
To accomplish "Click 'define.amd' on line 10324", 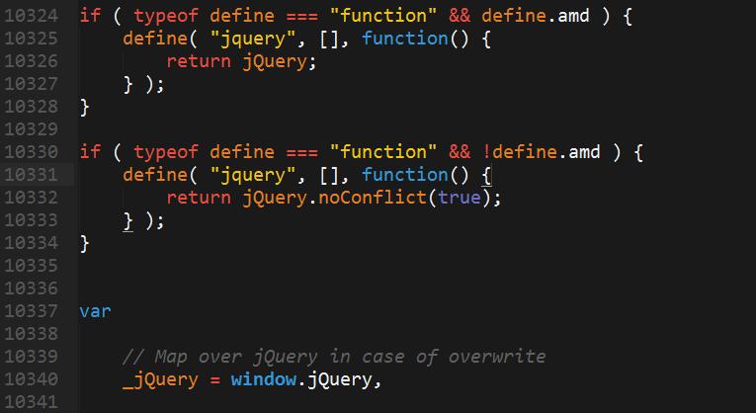I will point(536,16).
